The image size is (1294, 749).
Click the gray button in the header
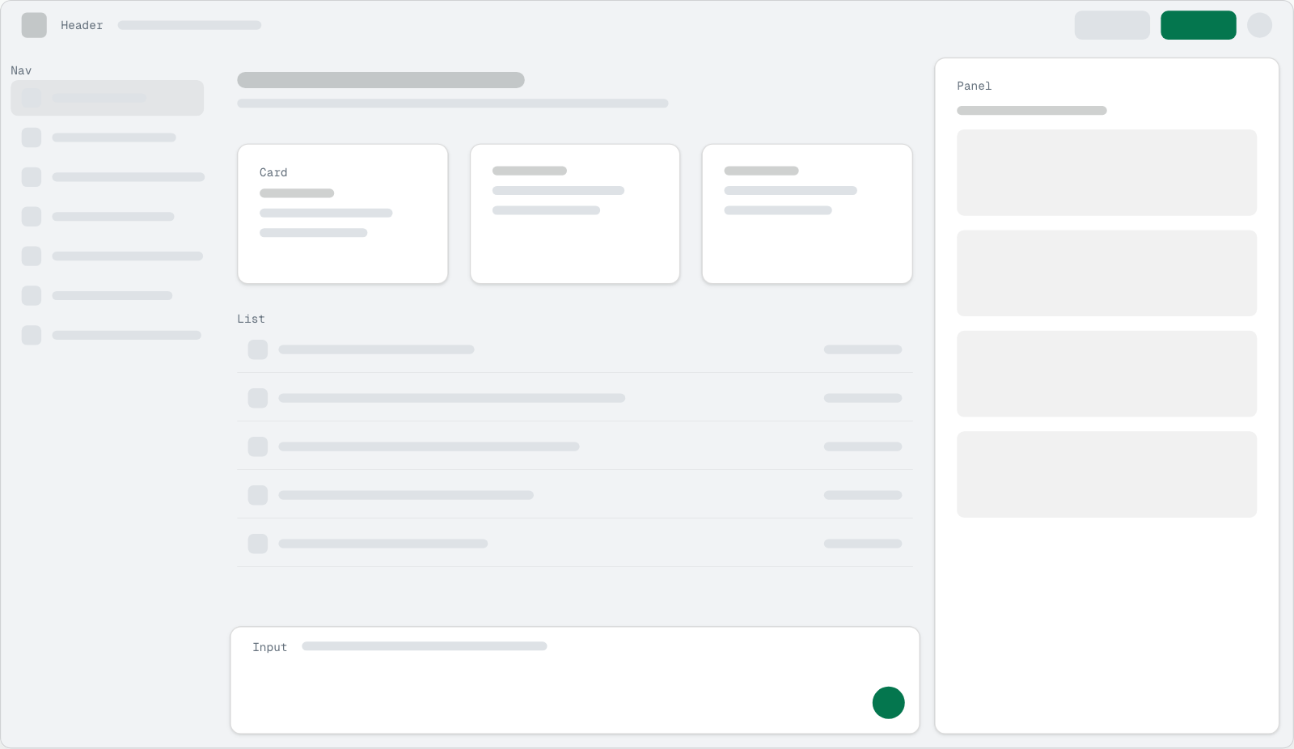(1112, 25)
